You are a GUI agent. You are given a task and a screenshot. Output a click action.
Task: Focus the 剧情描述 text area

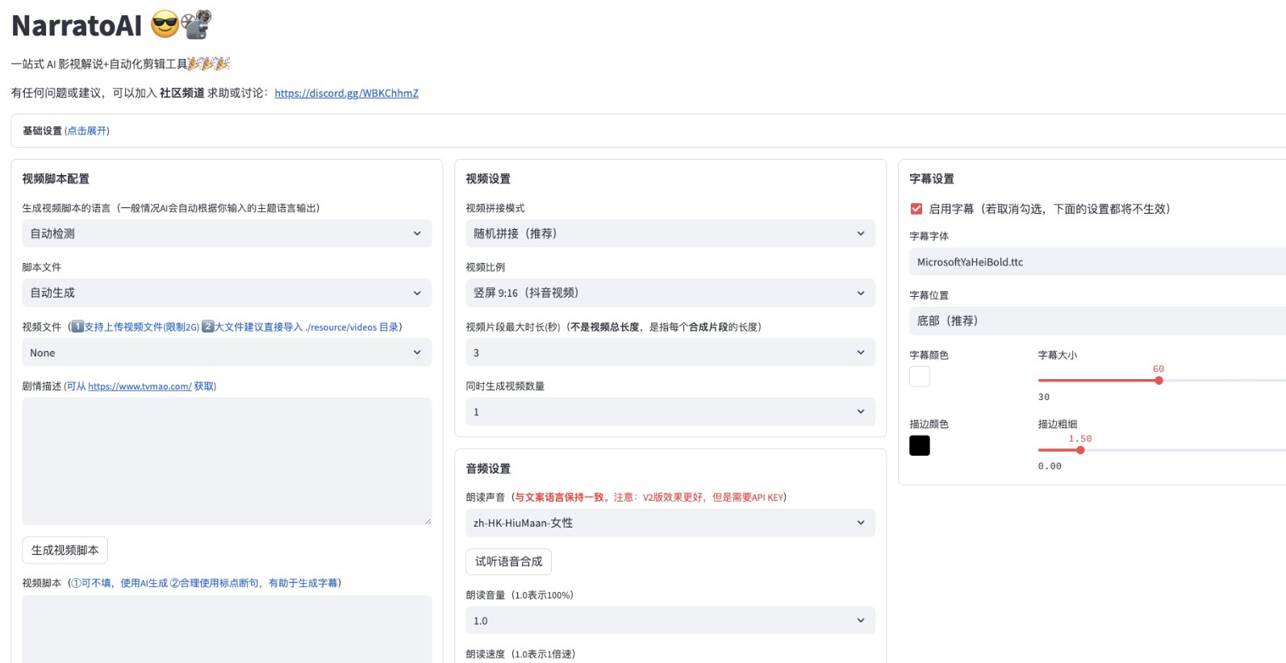227,461
